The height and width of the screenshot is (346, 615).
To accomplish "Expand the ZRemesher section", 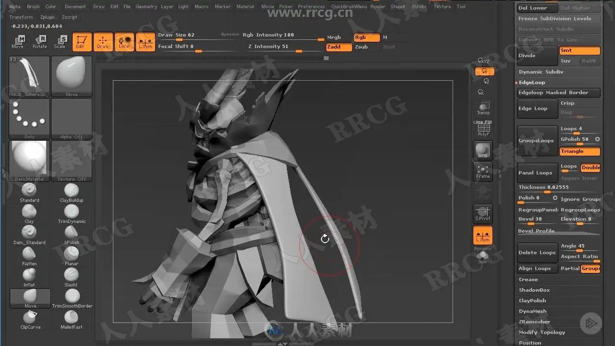I will click(535, 322).
